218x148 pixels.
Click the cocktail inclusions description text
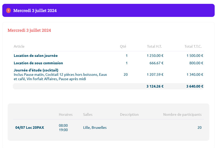click(x=60, y=77)
